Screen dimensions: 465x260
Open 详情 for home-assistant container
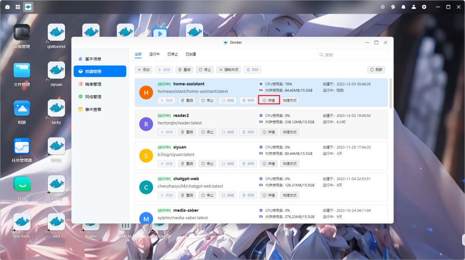[x=269, y=101]
